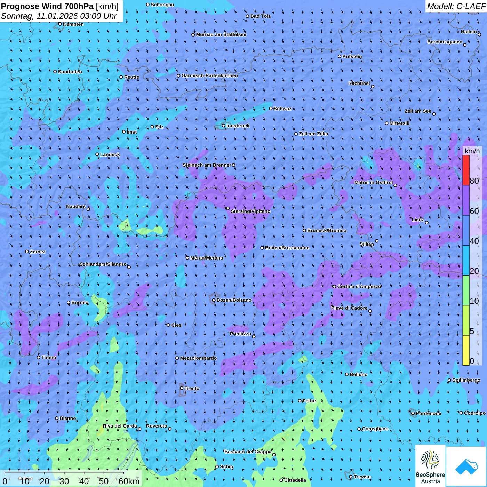Click the Bormio town label

click(x=80, y=302)
